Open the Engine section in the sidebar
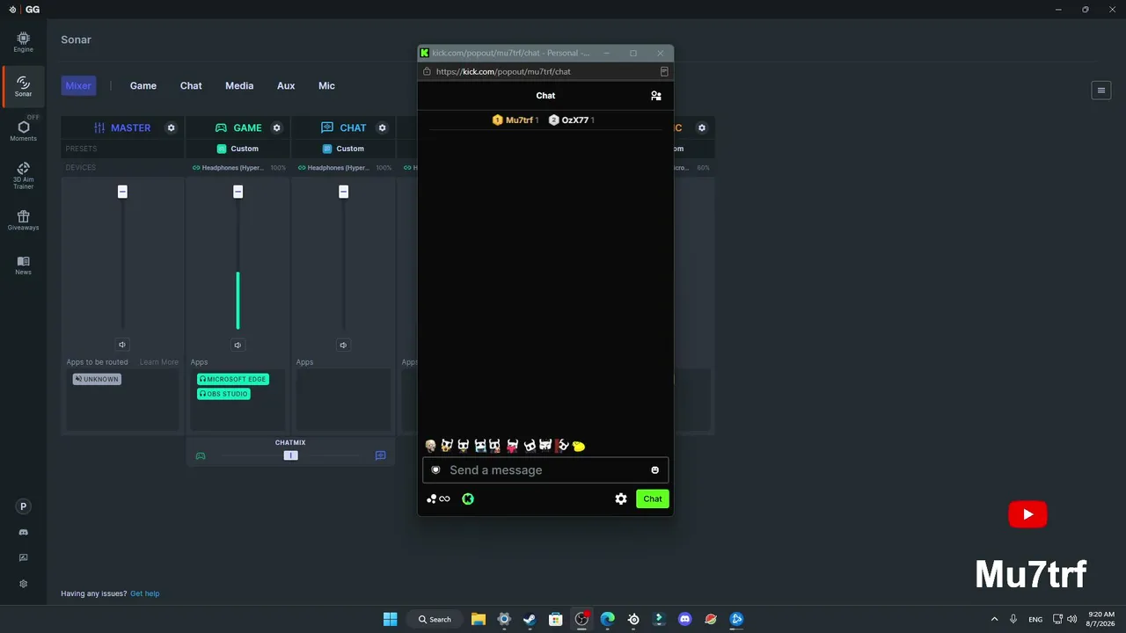The width and height of the screenshot is (1126, 633). tap(23, 41)
